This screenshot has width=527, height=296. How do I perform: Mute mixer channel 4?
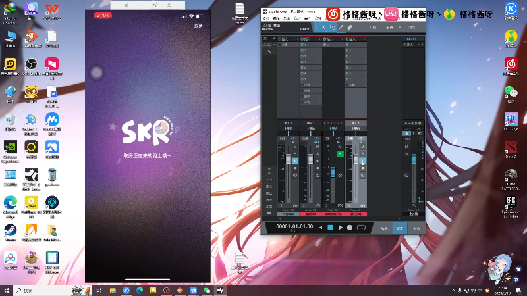(x=363, y=147)
